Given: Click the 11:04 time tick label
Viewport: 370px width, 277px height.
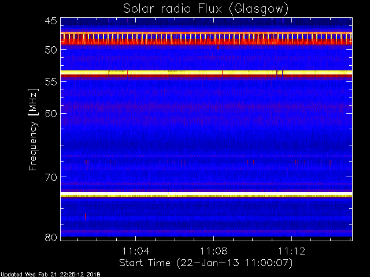Looking at the screenshot, I should tap(136, 251).
